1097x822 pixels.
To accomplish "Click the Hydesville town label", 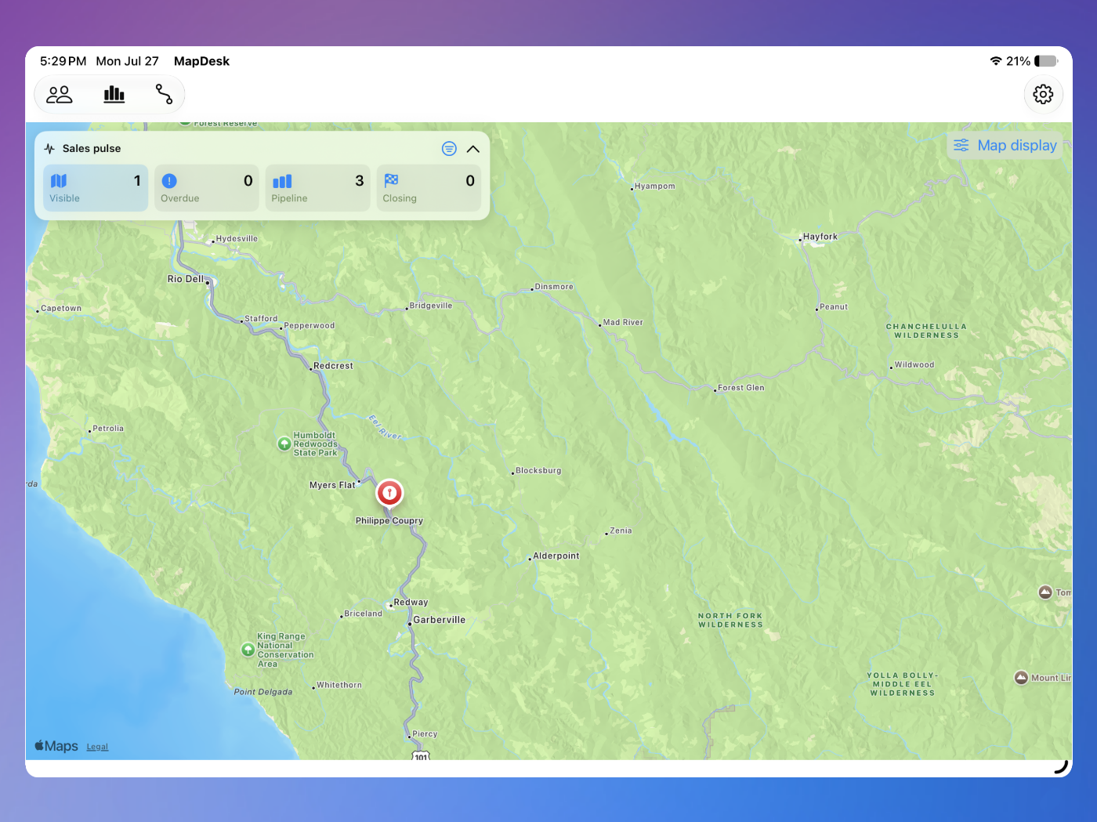I will click(x=237, y=239).
